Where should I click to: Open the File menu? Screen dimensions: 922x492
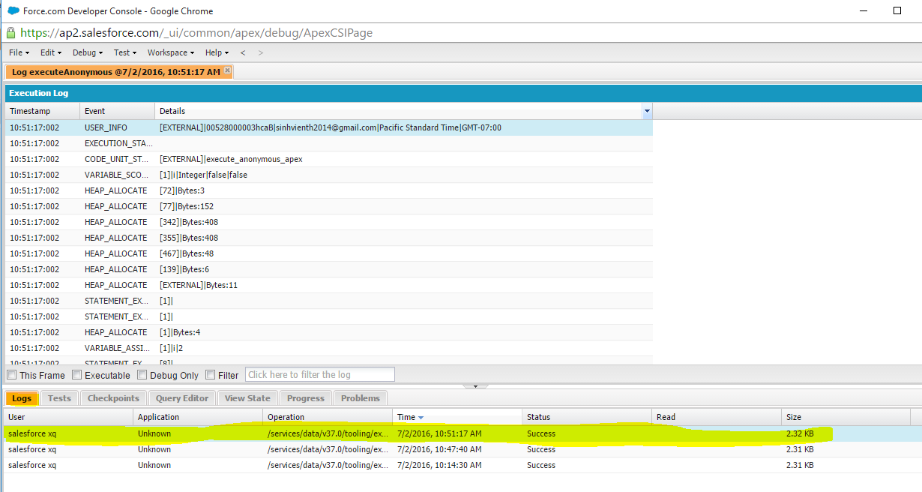(x=19, y=52)
